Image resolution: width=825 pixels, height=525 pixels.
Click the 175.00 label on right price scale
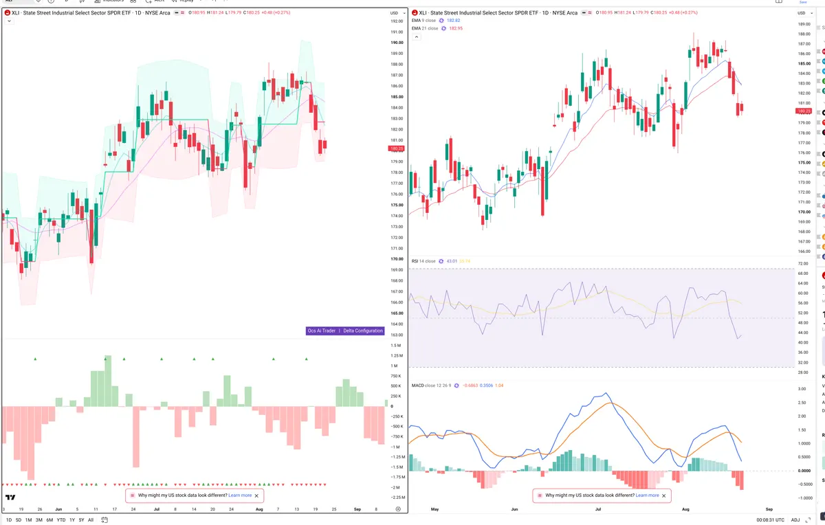point(804,163)
